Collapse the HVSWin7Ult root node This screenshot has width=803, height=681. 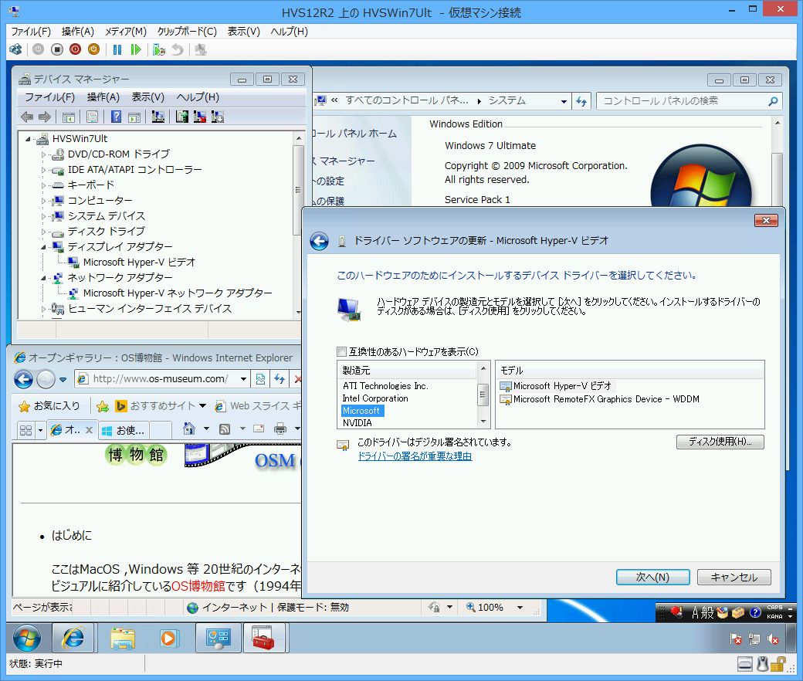28,139
